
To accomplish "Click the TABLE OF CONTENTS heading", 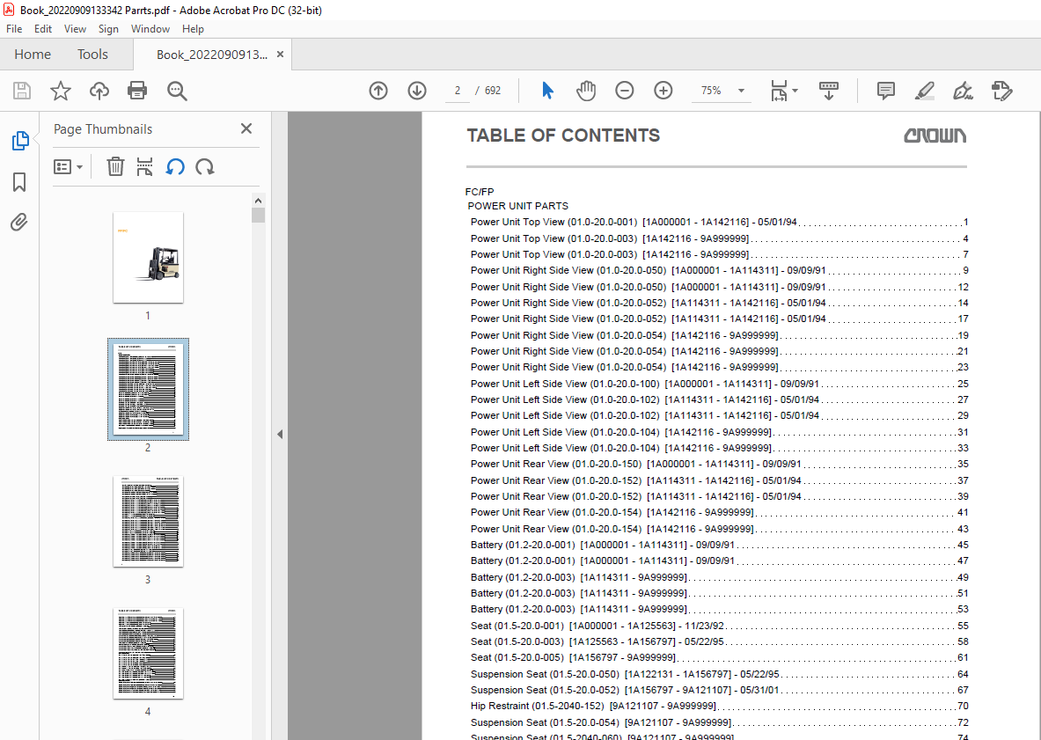I will pyautogui.click(x=563, y=136).
